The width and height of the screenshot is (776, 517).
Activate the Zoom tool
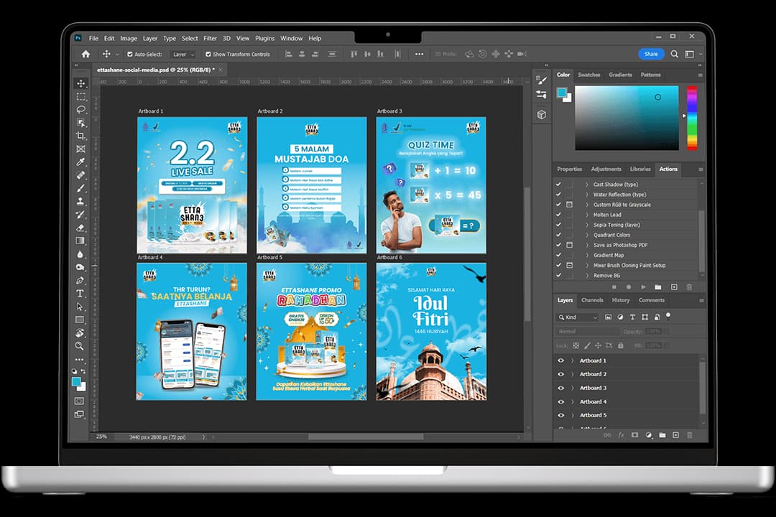click(x=80, y=346)
